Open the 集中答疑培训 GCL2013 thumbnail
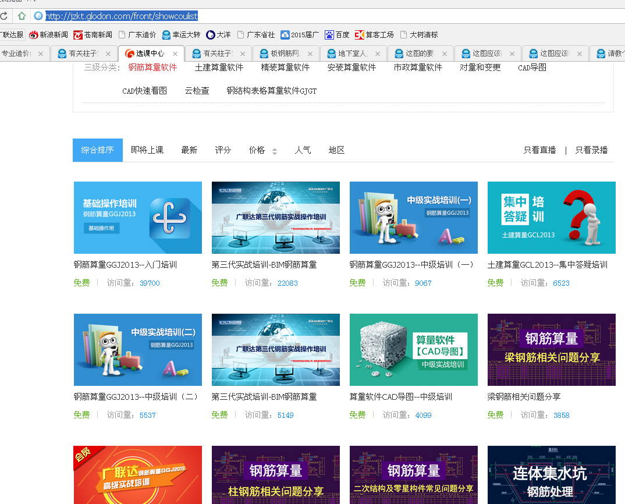Image resolution: width=625 pixels, height=504 pixels. (552, 218)
